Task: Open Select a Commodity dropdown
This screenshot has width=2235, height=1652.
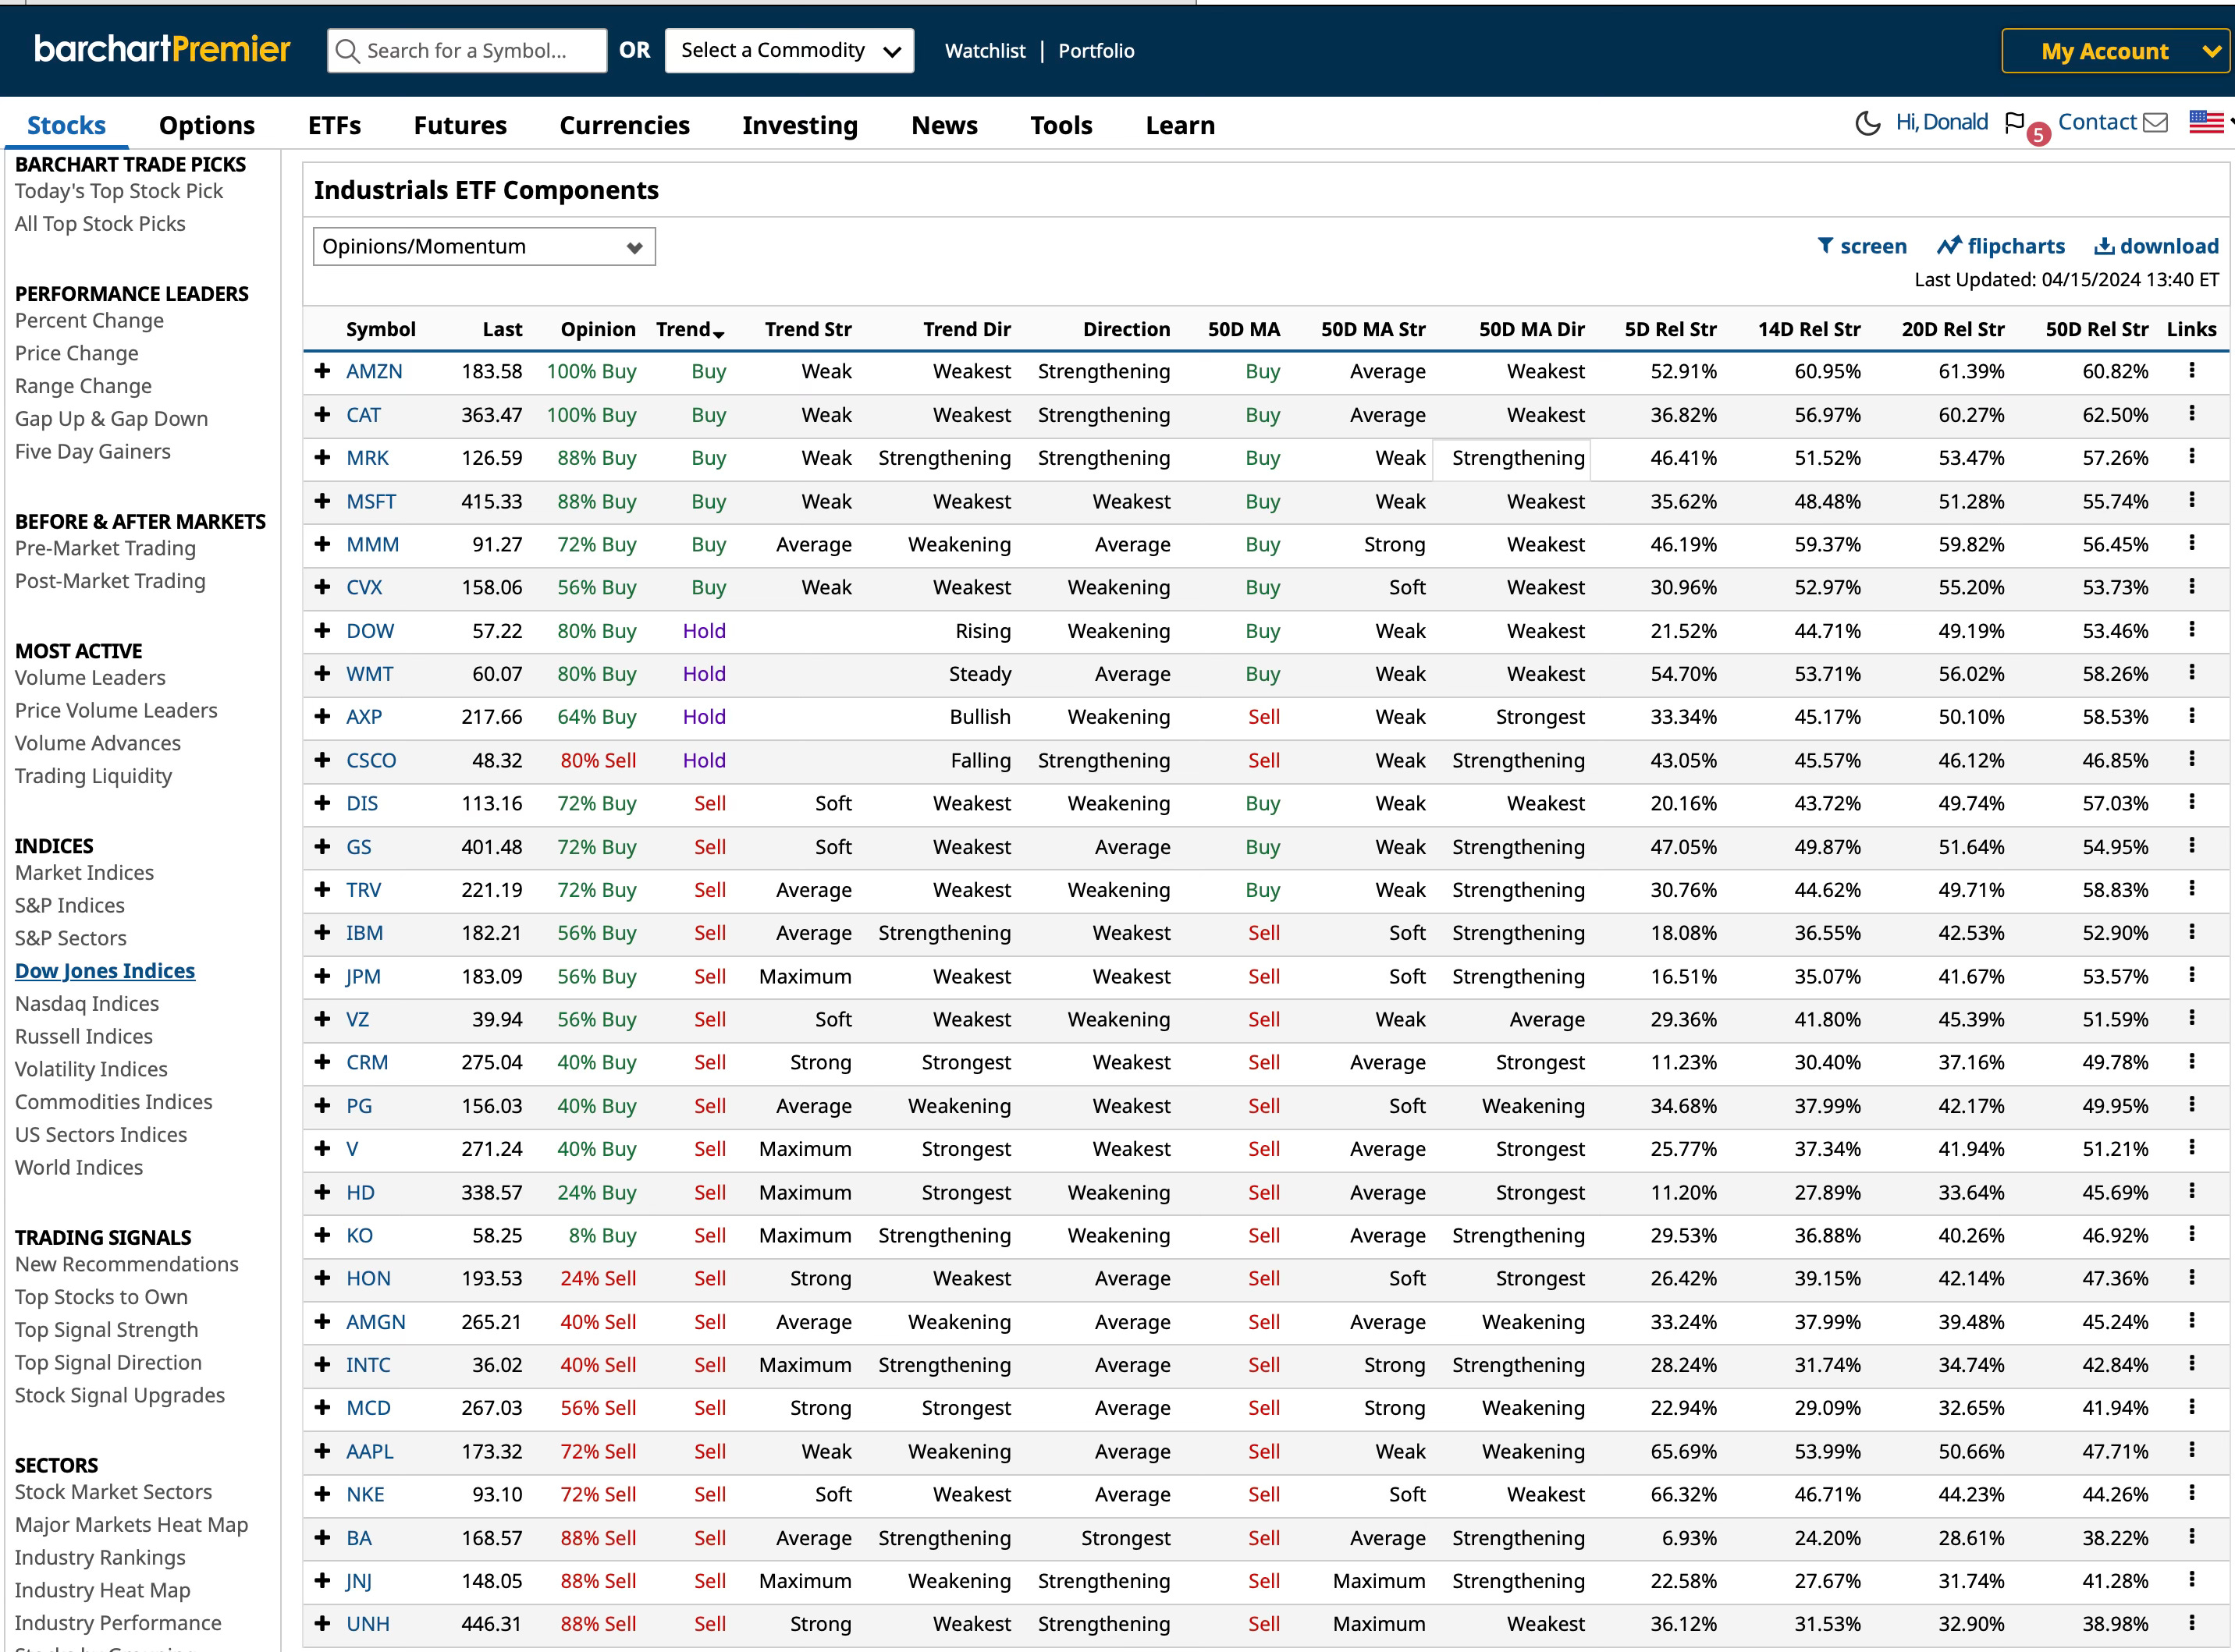Action: click(790, 51)
